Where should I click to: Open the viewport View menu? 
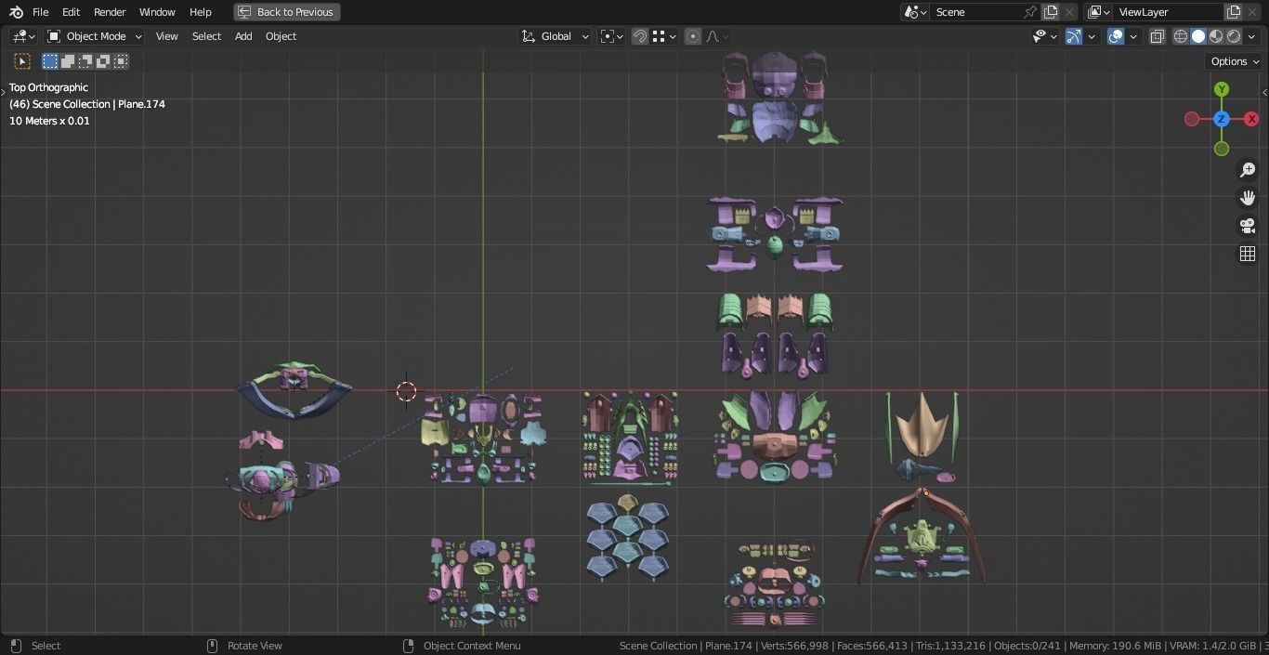click(x=167, y=36)
